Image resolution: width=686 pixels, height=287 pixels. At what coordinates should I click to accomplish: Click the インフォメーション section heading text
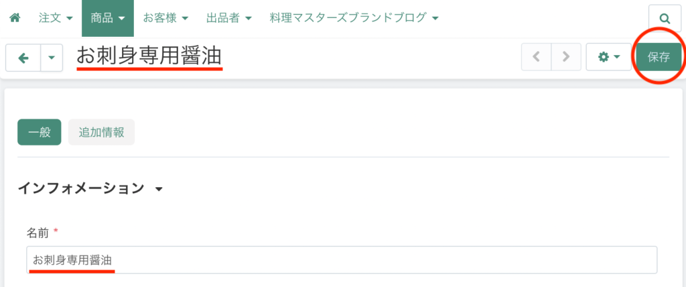tap(80, 188)
